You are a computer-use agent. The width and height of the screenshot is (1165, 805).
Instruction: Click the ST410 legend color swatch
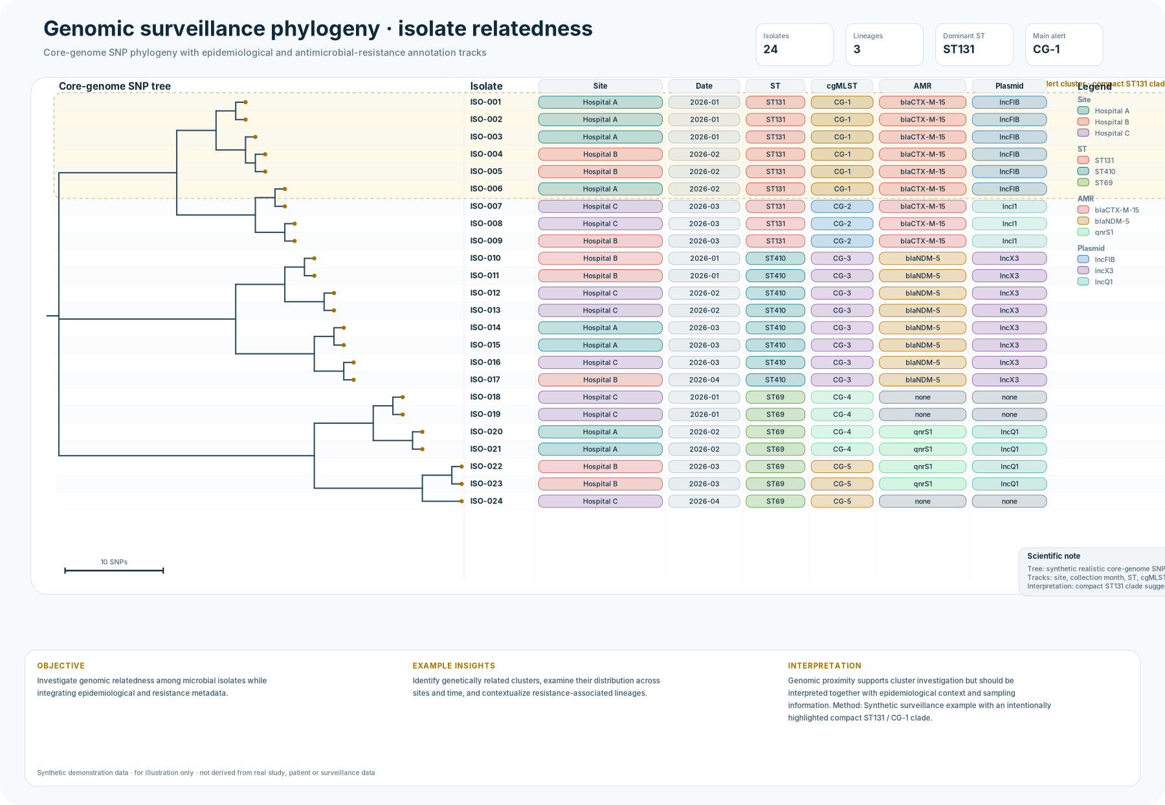click(1083, 171)
